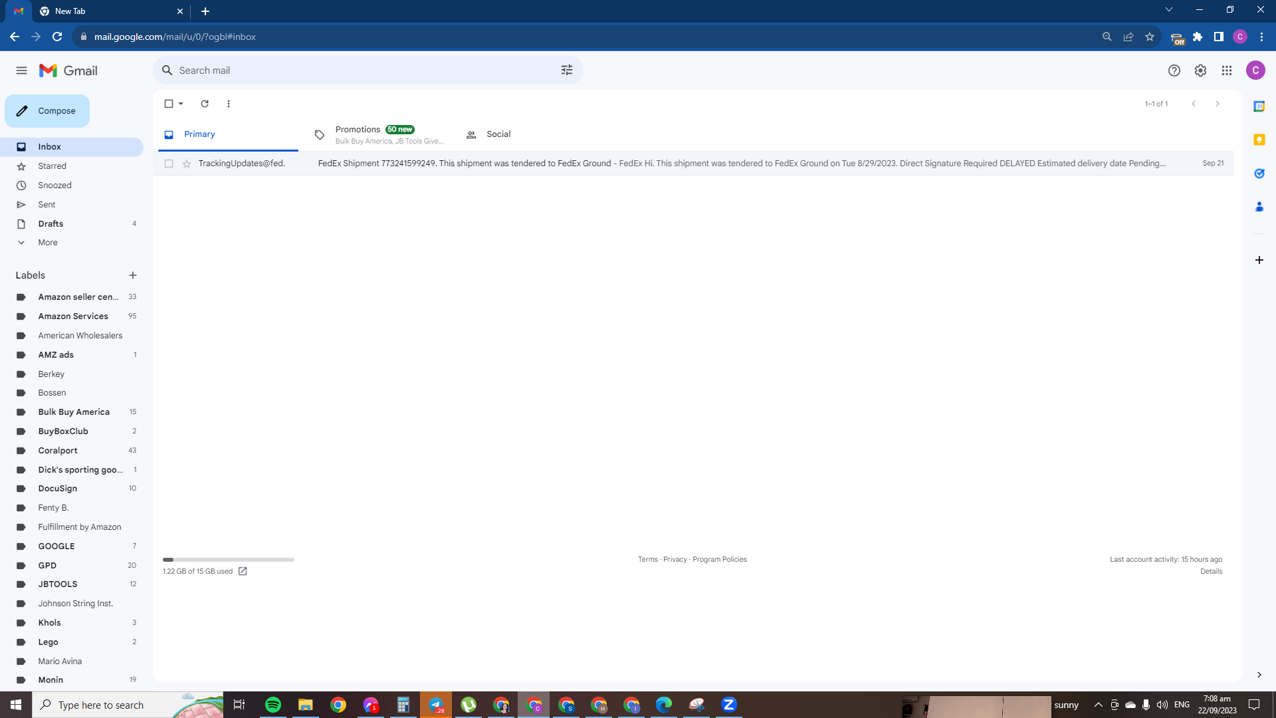Refresh the inbox
The width and height of the screenshot is (1276, 718).
[x=205, y=104]
